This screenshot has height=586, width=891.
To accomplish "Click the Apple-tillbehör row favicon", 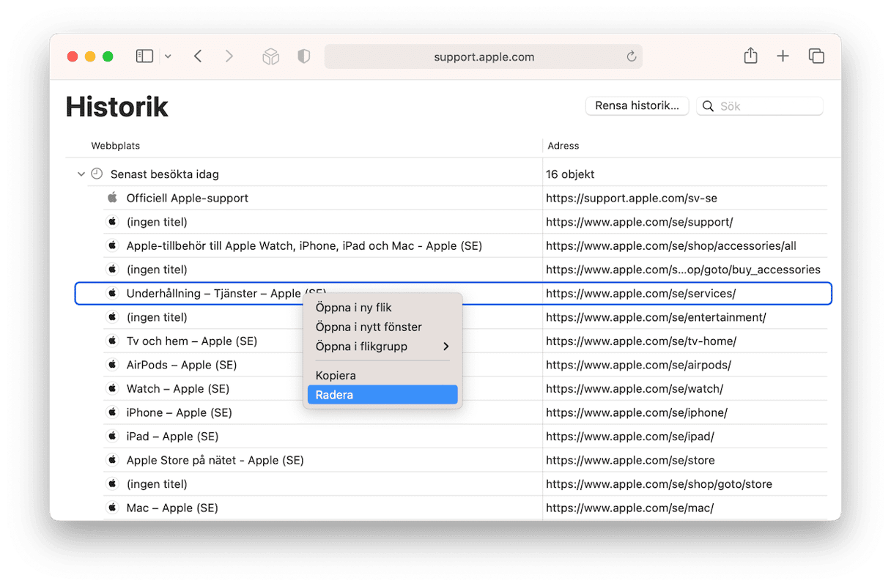I will click(112, 245).
